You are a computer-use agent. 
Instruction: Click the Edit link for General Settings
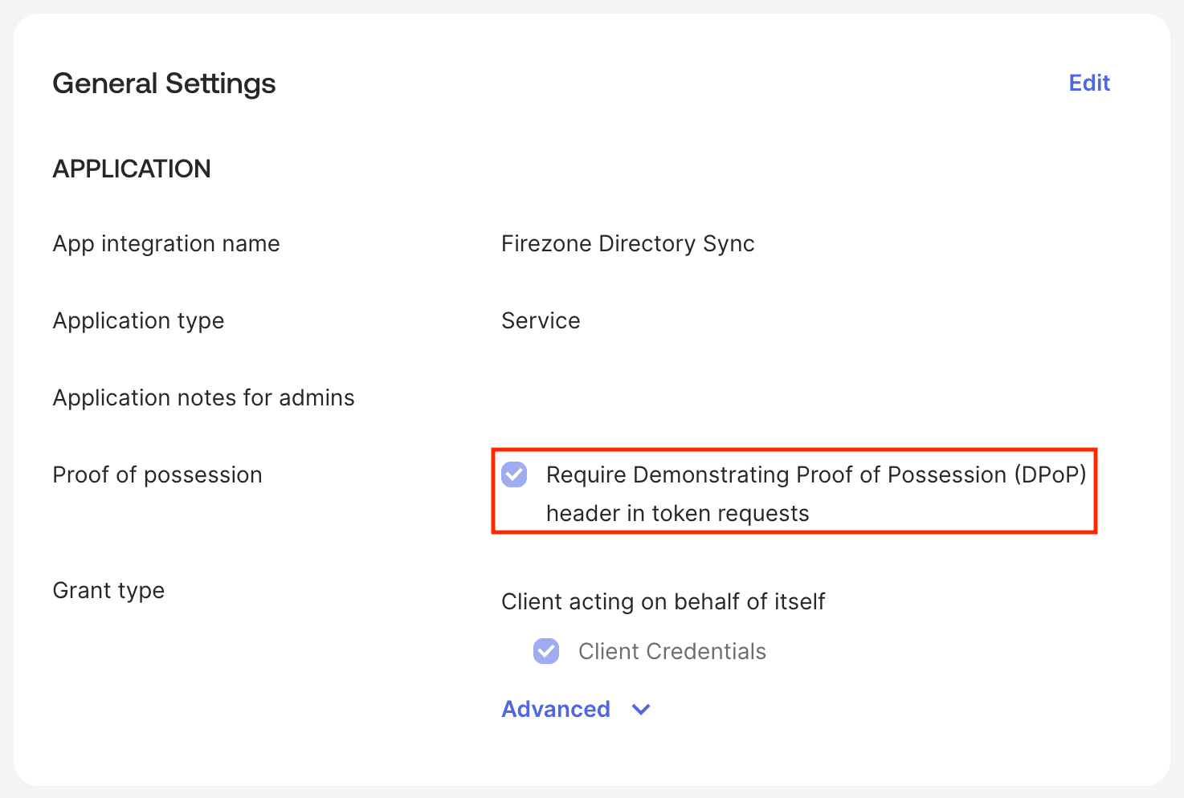pyautogui.click(x=1089, y=83)
